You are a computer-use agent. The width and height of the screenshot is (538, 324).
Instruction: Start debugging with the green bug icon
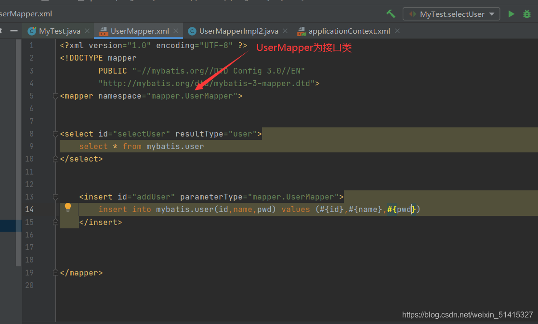coord(526,14)
